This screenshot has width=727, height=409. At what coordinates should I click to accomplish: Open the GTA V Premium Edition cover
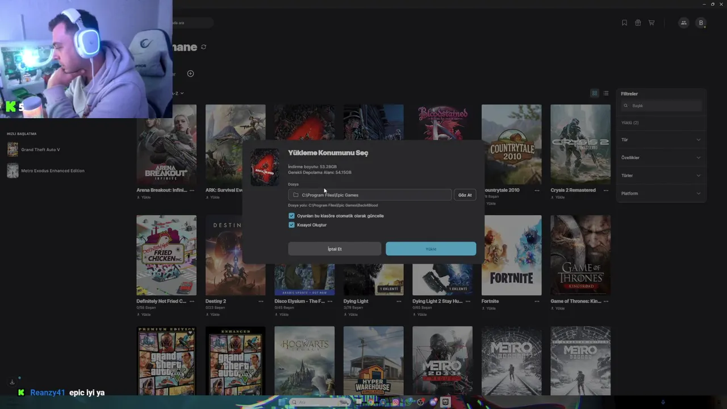tap(166, 361)
